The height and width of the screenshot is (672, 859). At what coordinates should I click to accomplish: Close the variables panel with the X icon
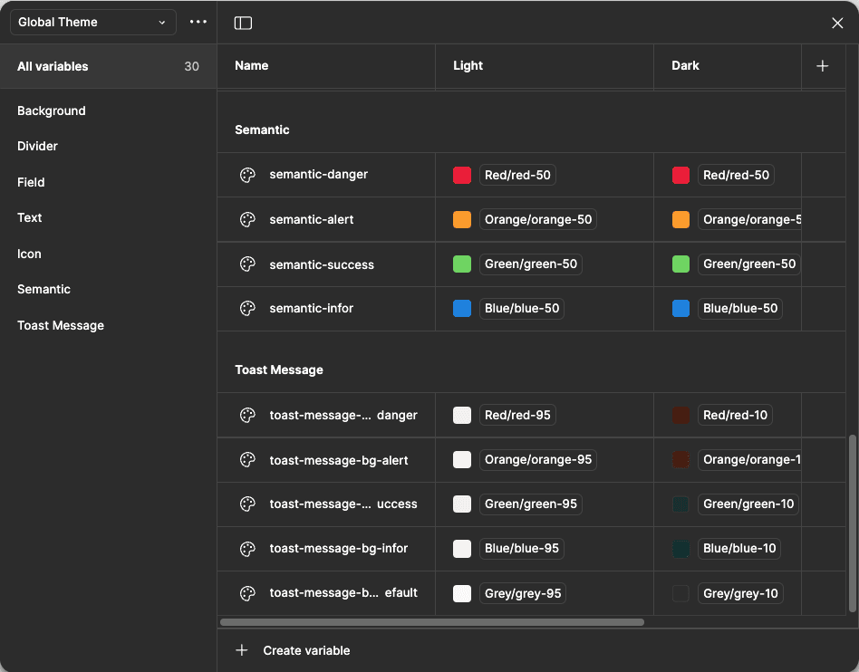(x=837, y=23)
